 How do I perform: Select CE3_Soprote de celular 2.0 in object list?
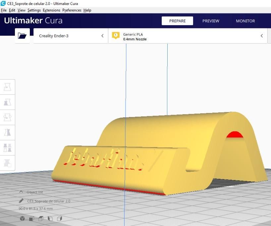click(x=49, y=201)
